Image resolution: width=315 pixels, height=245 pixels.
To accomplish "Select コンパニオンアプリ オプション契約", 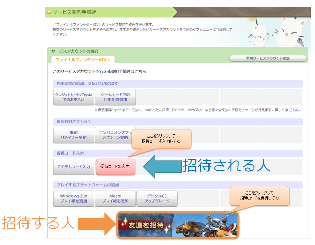I will [116, 135].
